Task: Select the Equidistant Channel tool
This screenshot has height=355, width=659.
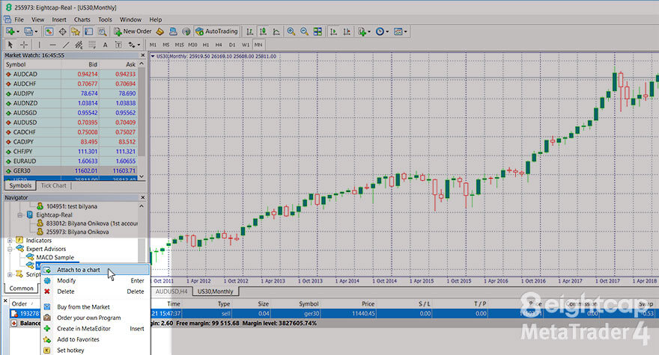Action: (79, 45)
